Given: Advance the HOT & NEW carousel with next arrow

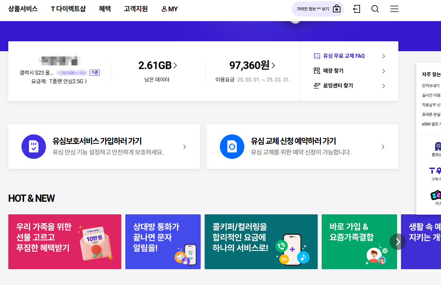Looking at the screenshot, I should 398,242.
